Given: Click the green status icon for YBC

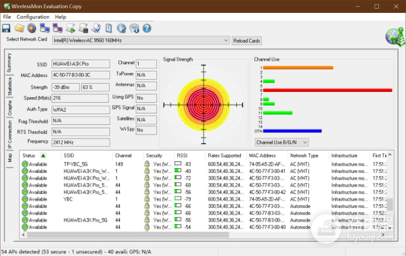Looking at the screenshot, I should point(25,199).
